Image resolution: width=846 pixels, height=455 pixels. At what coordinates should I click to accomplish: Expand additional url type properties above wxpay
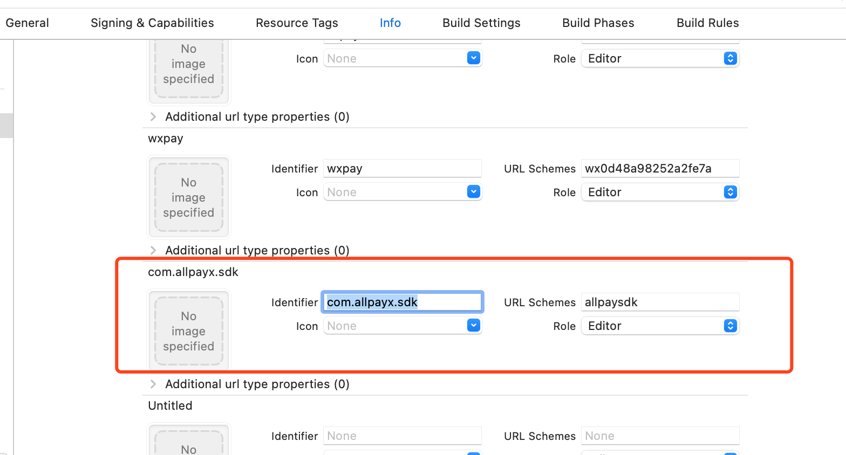tap(153, 116)
